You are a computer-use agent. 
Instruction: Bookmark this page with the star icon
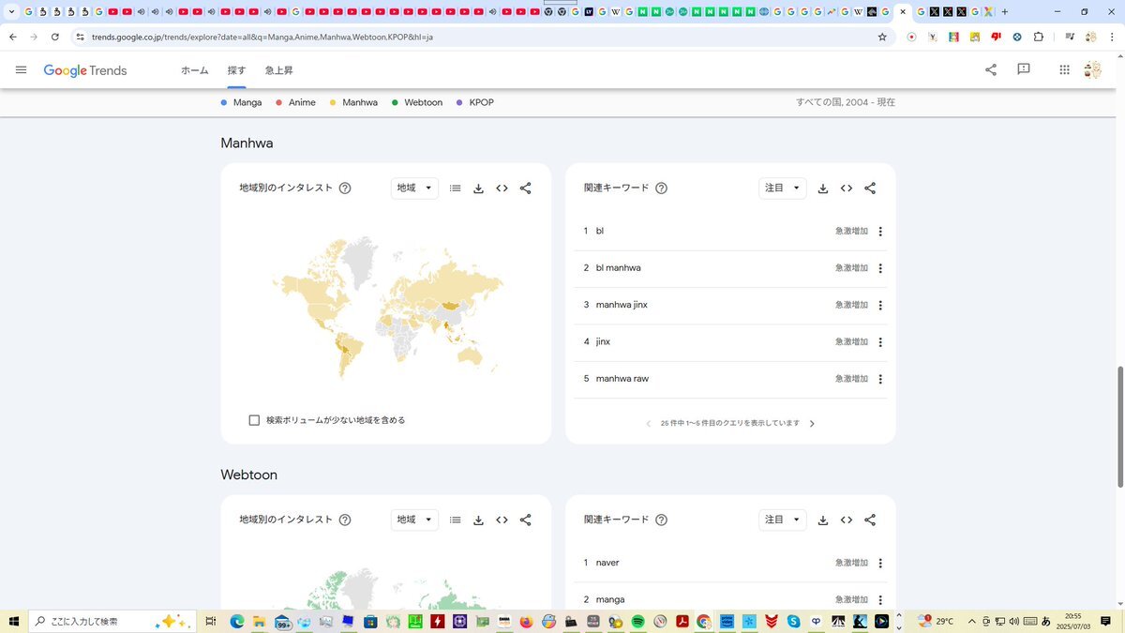pyautogui.click(x=882, y=37)
